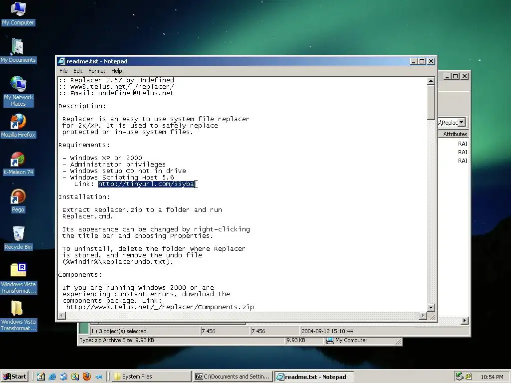Select Mozilla Firefox desktop shortcut
Viewport: 511px width, 383px height.
(x=18, y=126)
